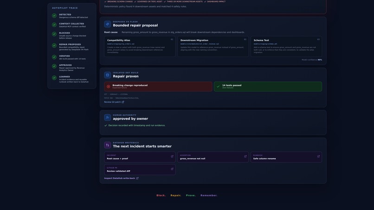Click the Compatibility Alias stg_orders.sql file path
Image resolution: width=374 pixels, height=210 pixels.
(x=121, y=44)
